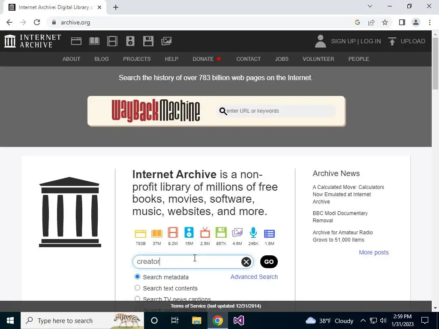Screen dimensions: 439x329
Task: Select the audio icon labeled 15M
Action: point(189,233)
